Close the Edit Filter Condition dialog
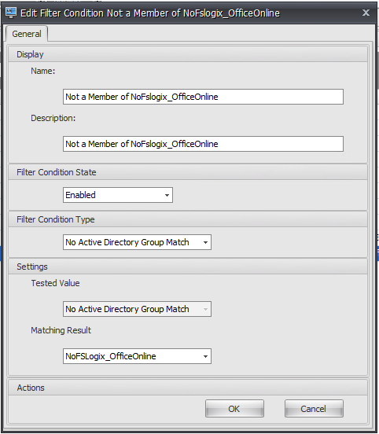 click(x=366, y=13)
